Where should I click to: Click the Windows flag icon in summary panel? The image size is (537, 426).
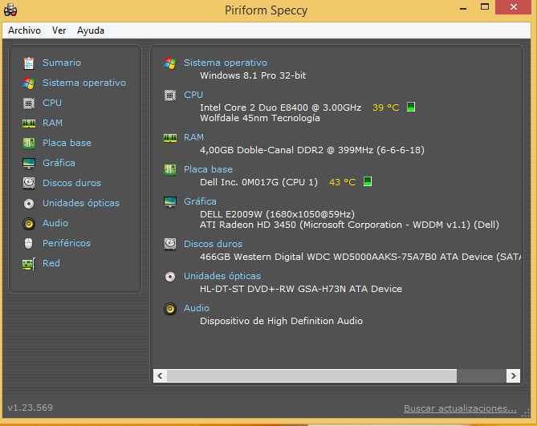click(x=170, y=63)
